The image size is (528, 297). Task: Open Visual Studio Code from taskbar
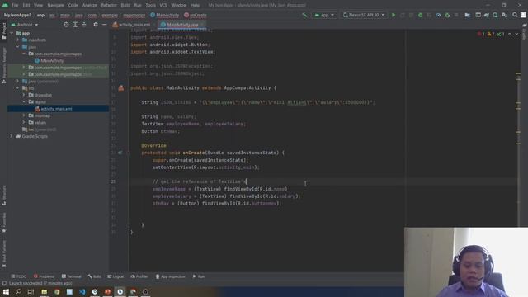[82, 291]
